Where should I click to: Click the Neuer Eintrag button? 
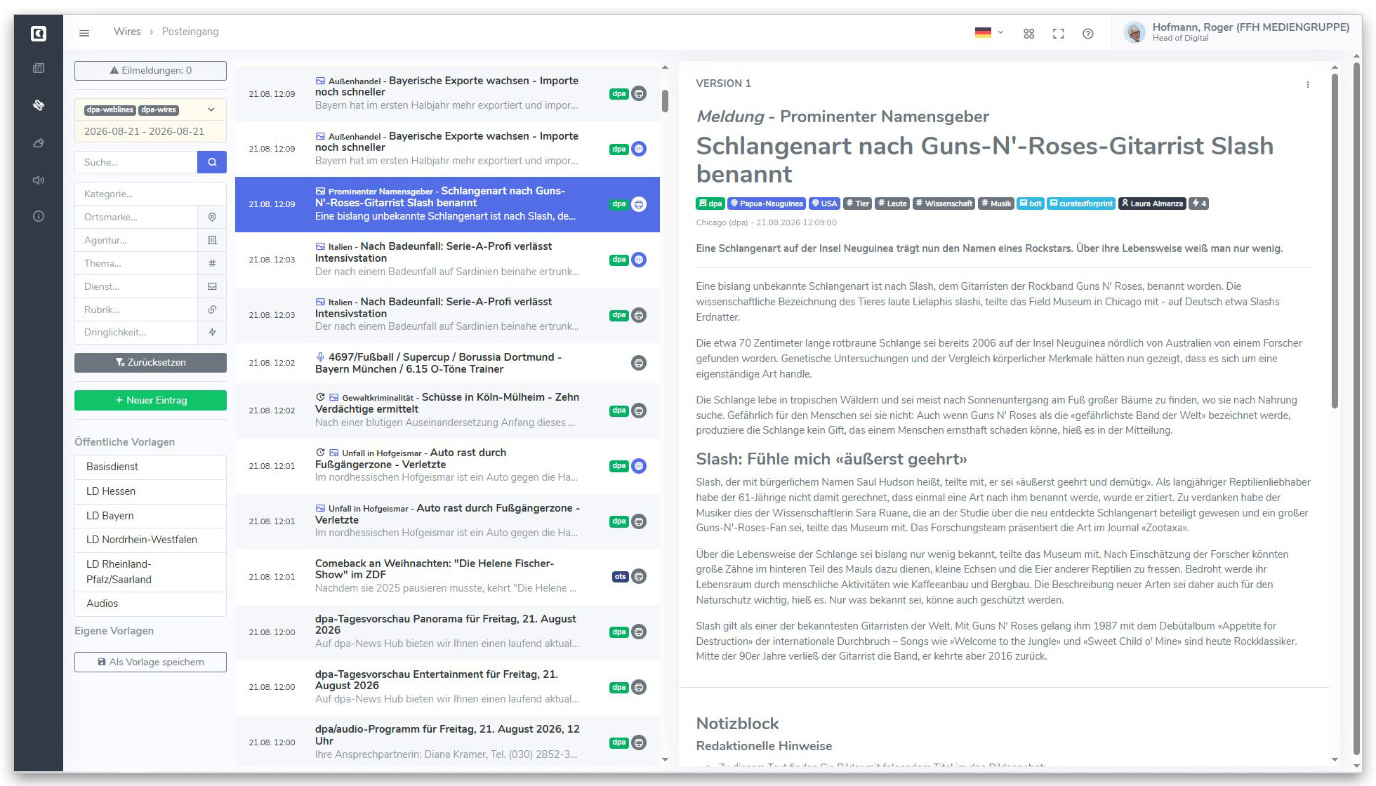[x=150, y=400]
